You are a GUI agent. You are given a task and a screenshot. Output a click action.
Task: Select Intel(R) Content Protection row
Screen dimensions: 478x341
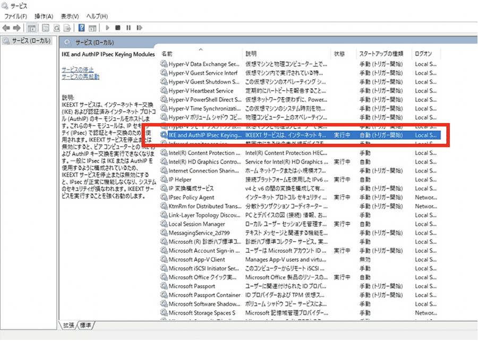pos(301,152)
